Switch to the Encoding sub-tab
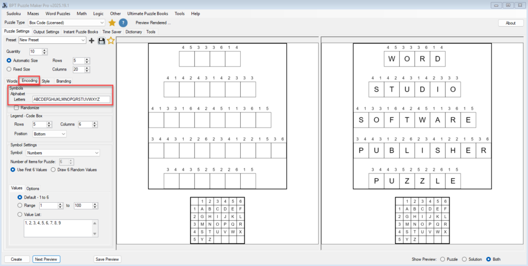The width and height of the screenshot is (528, 266). coord(29,81)
